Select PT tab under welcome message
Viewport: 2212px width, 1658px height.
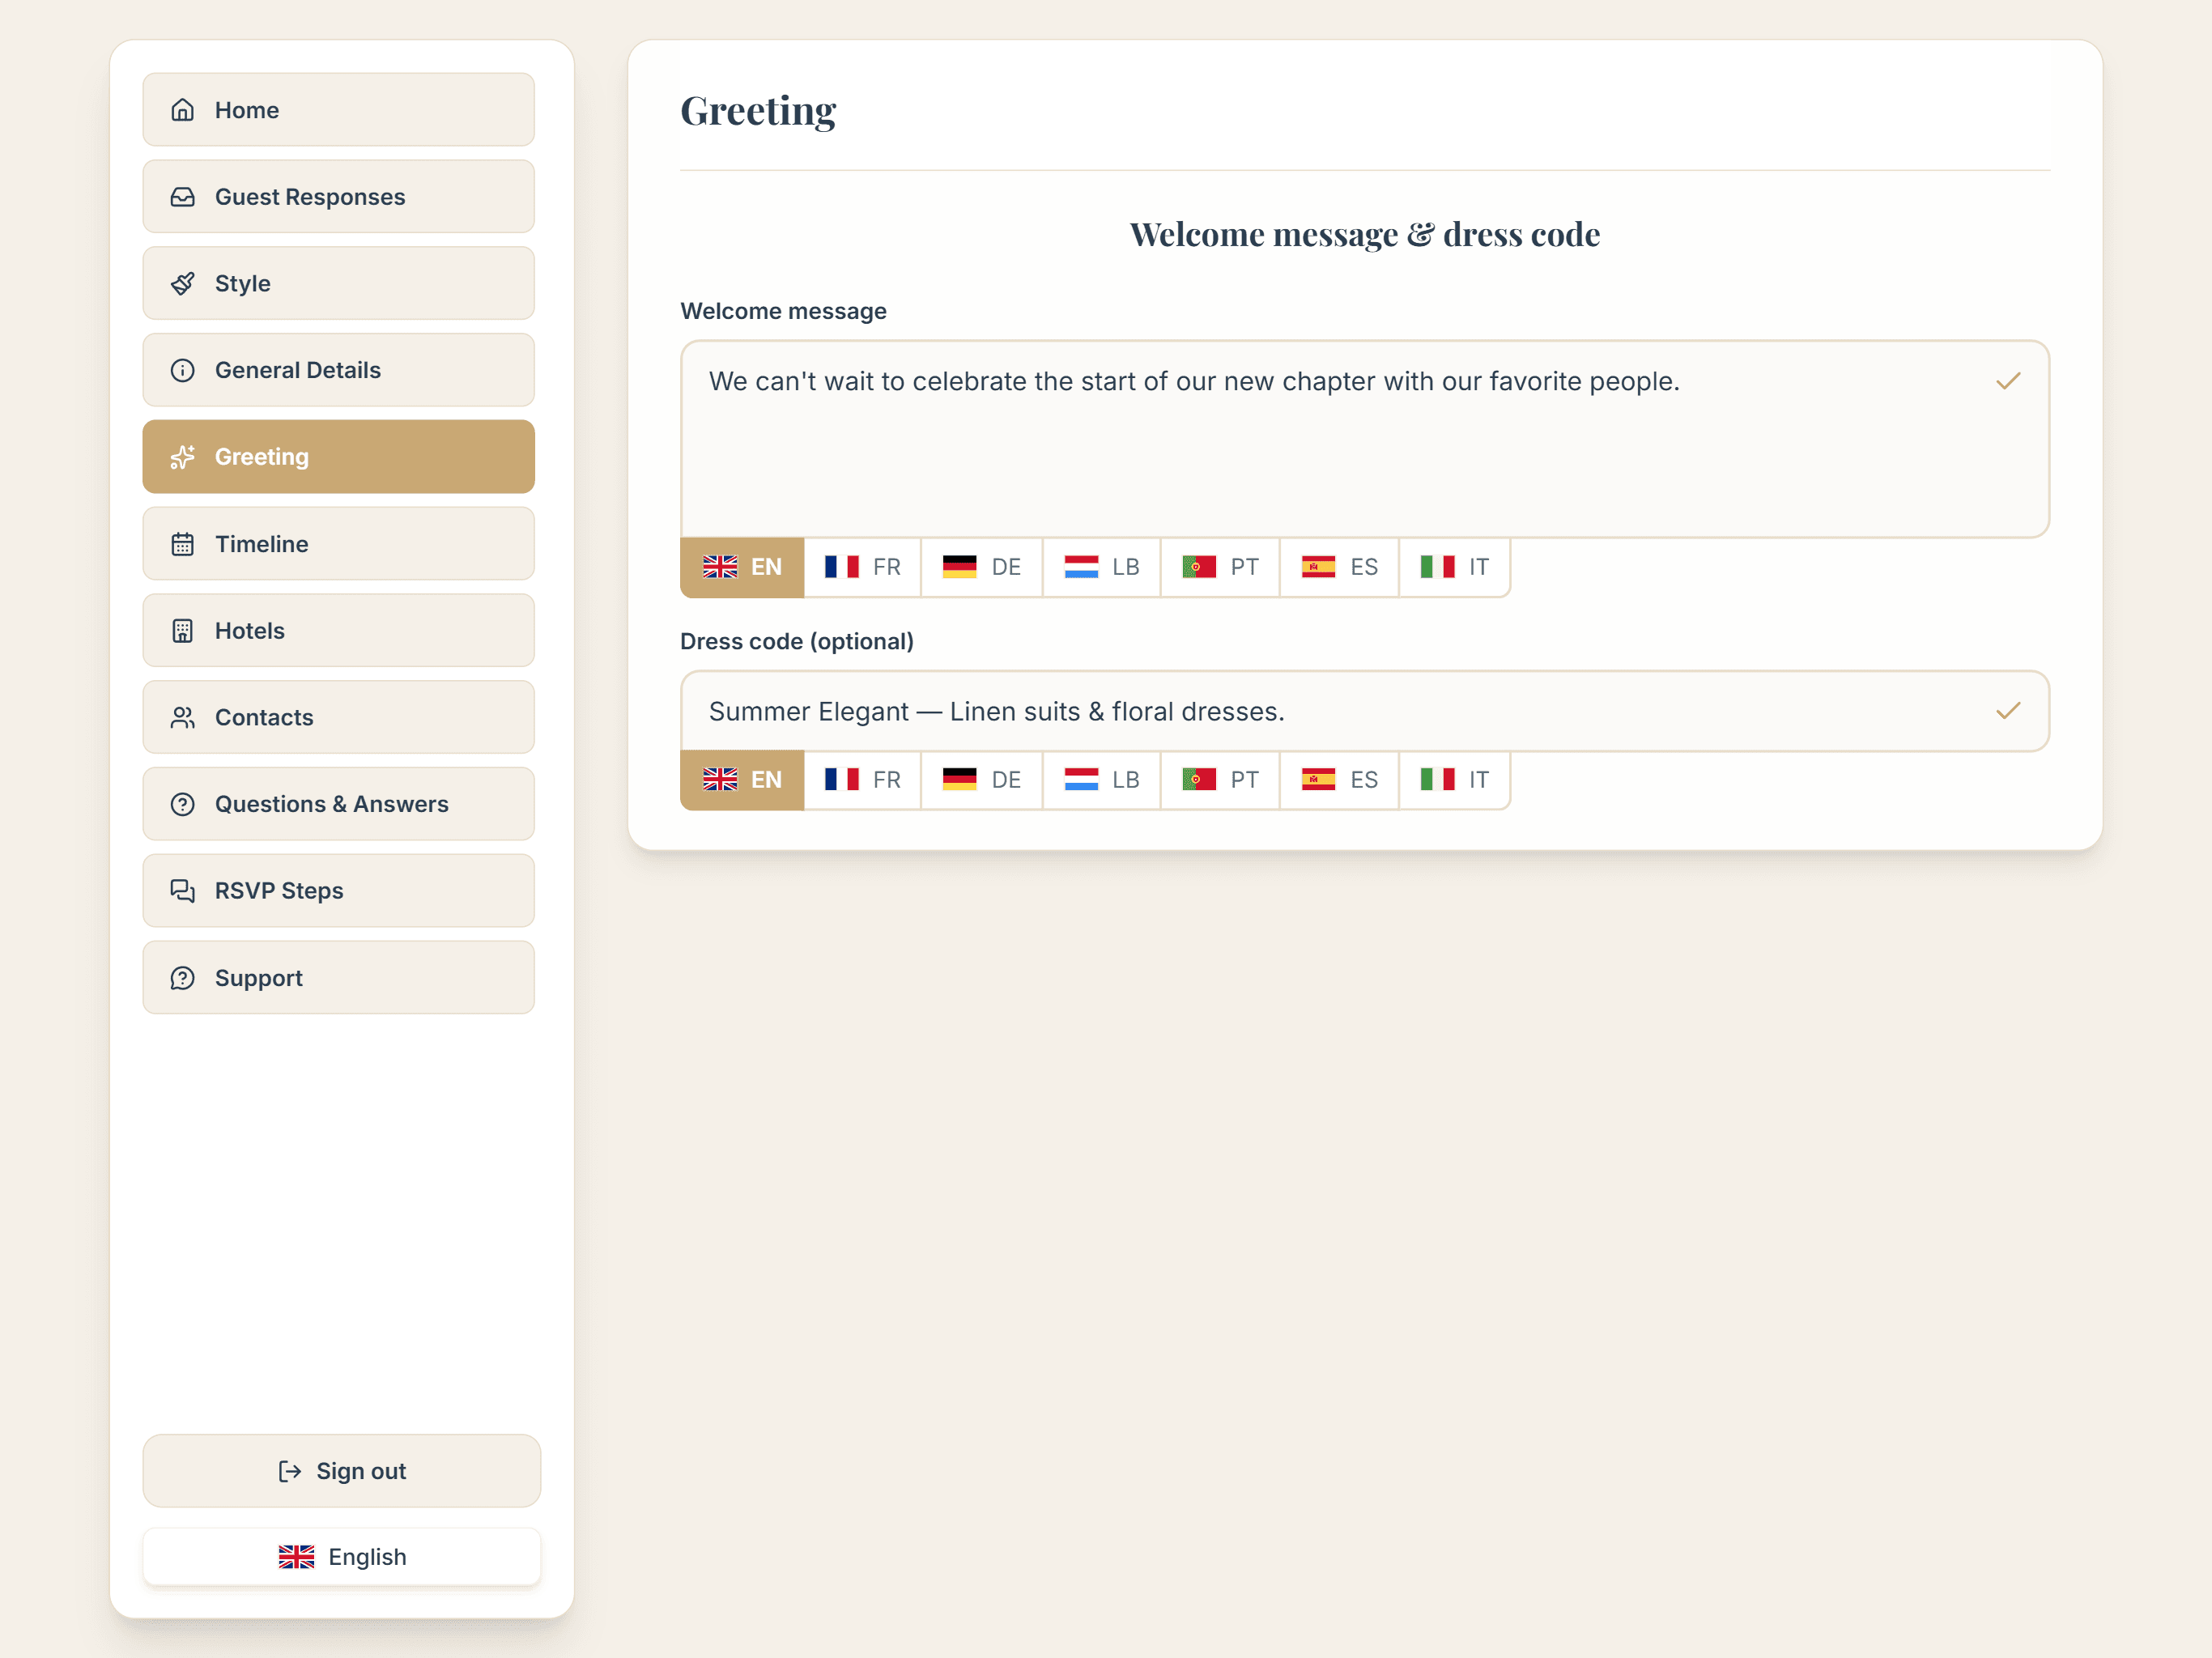point(1220,567)
